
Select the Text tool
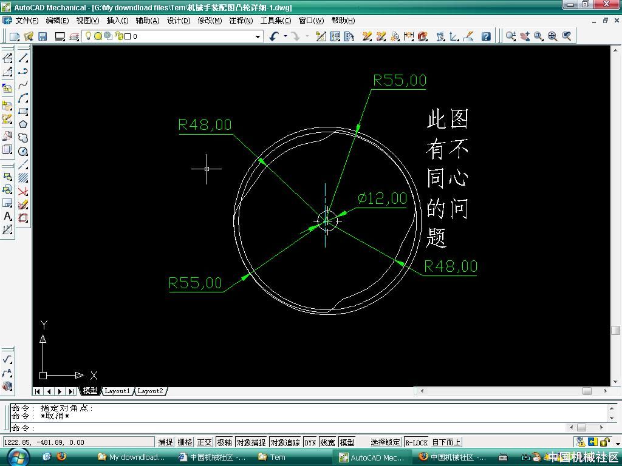pyautogui.click(x=8, y=217)
